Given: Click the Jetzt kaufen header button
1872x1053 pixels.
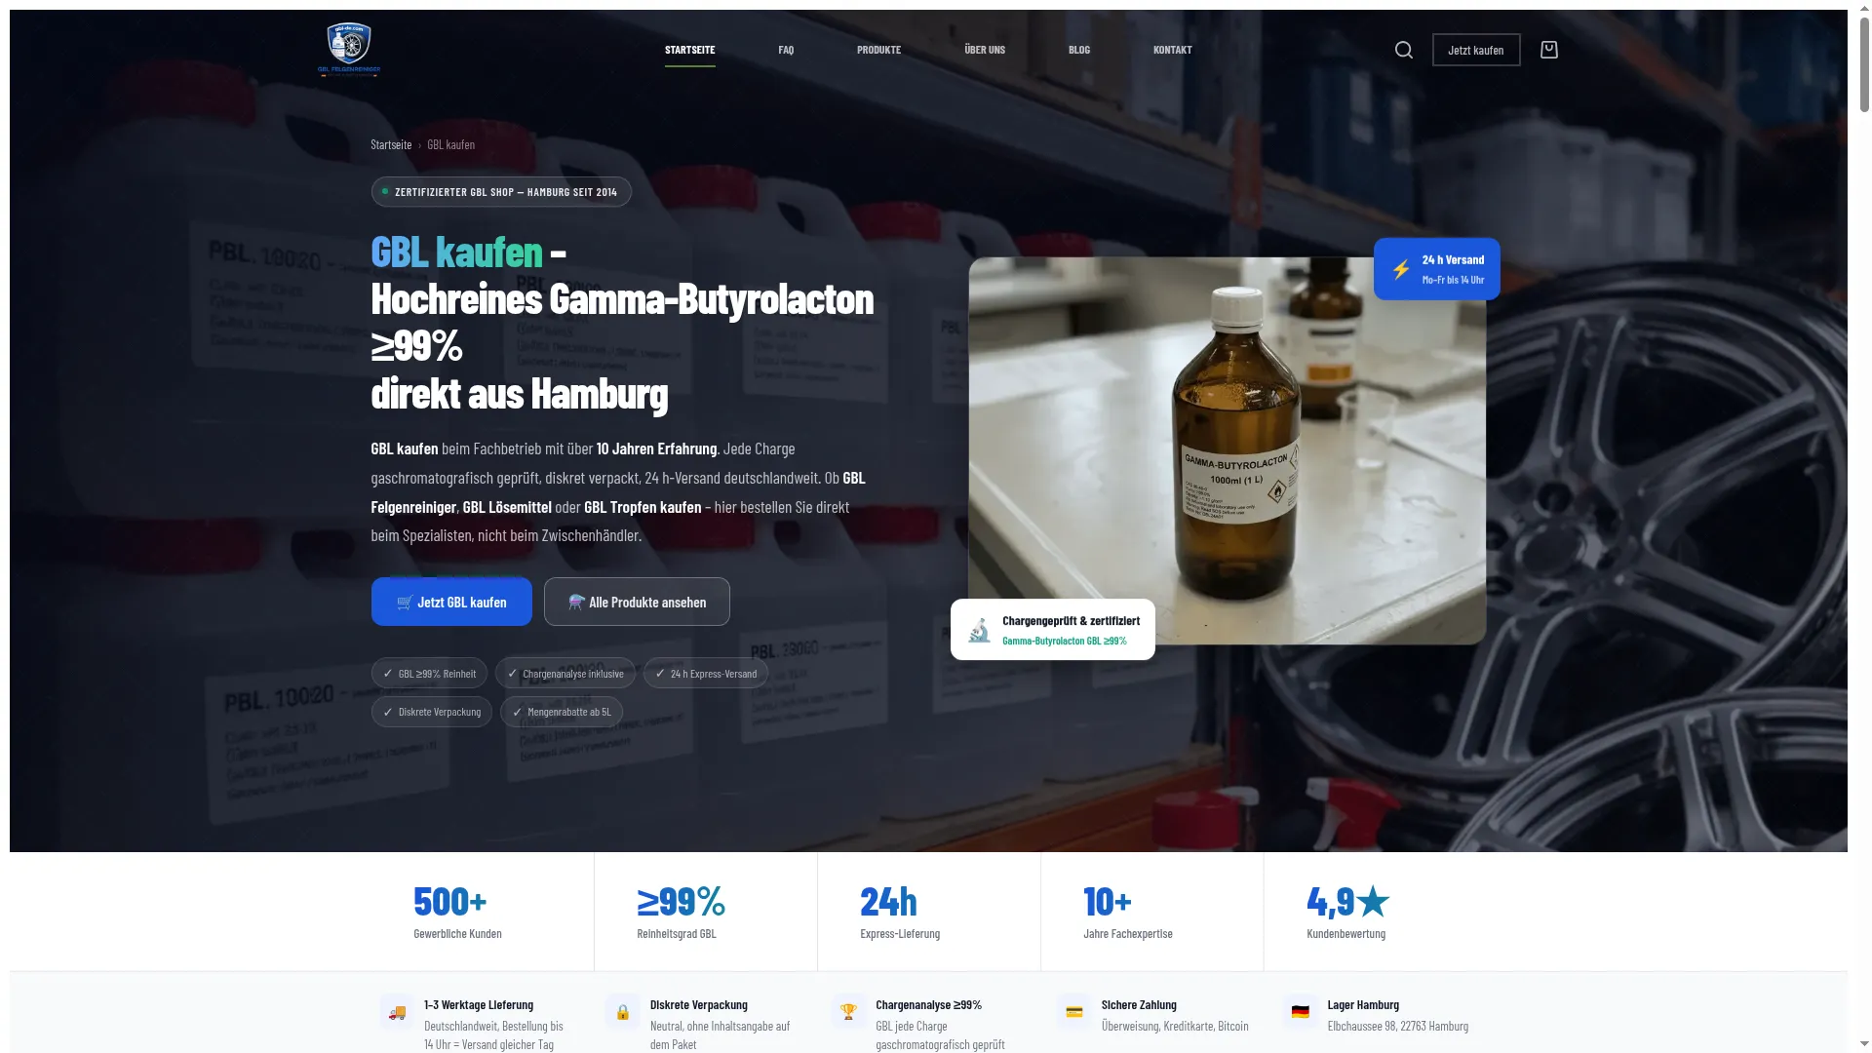Looking at the screenshot, I should pyautogui.click(x=1476, y=50).
